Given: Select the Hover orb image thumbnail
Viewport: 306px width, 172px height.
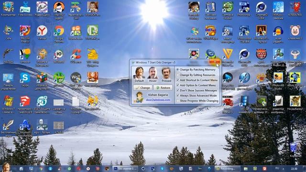Looking at the screenshot, I should [x=153, y=73].
